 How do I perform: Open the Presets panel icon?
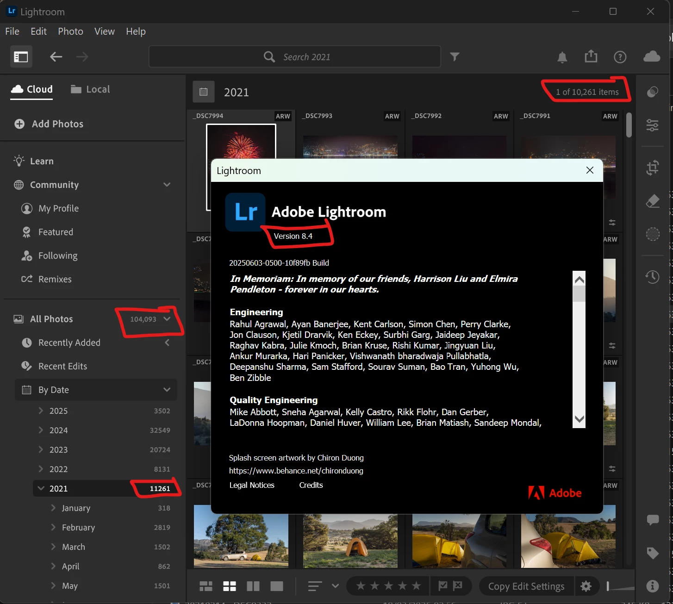point(653,92)
